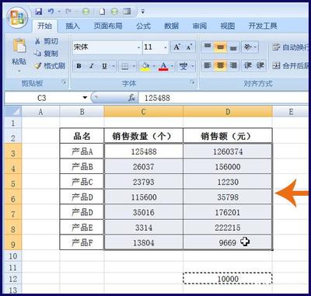
Task: Apply cell border button
Action: click(125, 67)
